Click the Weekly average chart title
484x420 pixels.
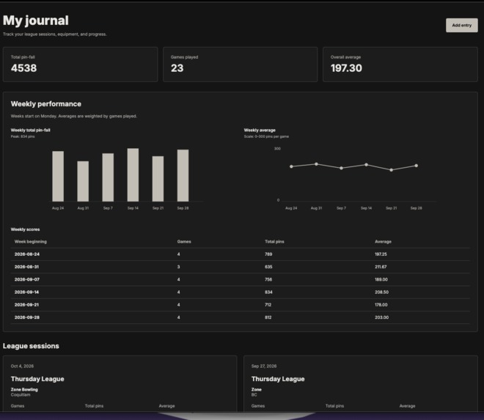point(260,130)
